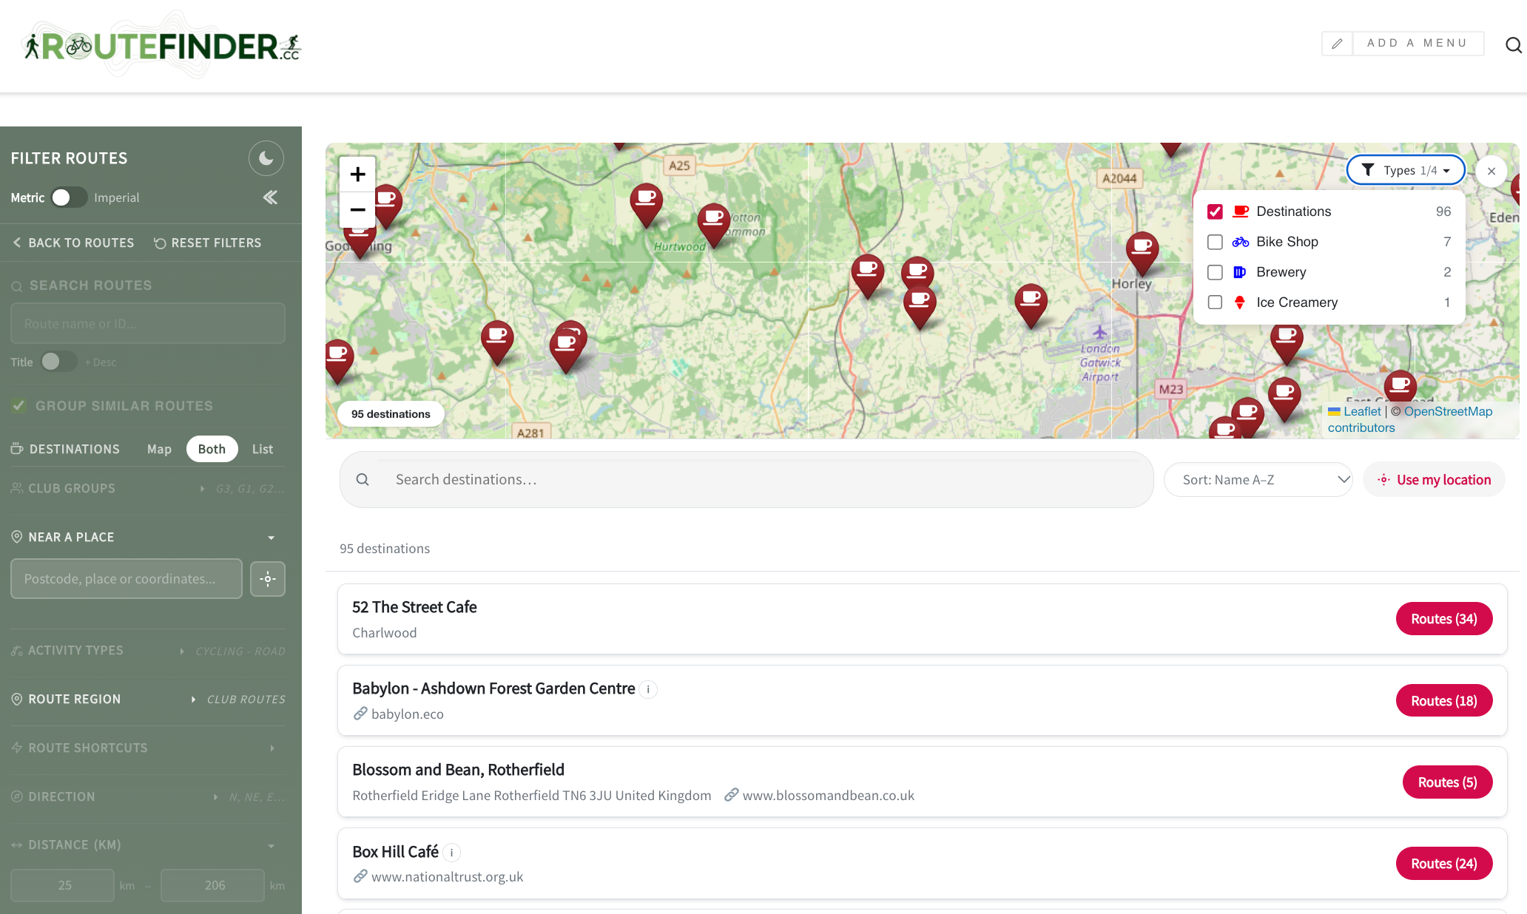This screenshot has height=914, width=1527.
Task: Expand the Activity Types filter
Action: [x=148, y=651]
